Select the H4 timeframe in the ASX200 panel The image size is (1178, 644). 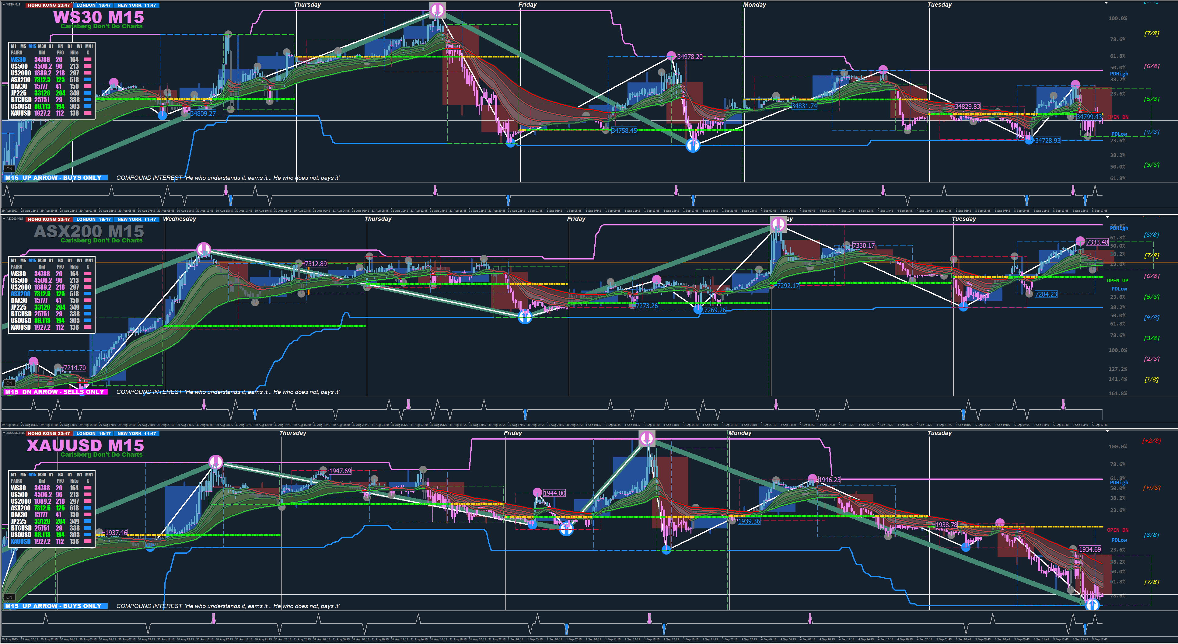[60, 260]
